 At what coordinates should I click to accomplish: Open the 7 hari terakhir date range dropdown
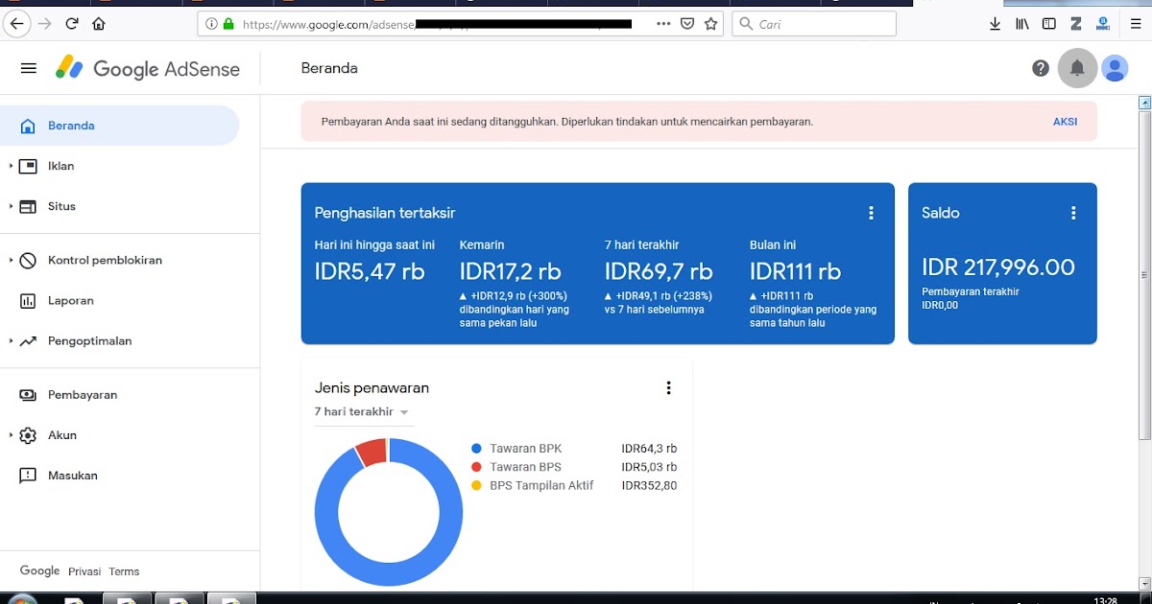[x=362, y=411]
